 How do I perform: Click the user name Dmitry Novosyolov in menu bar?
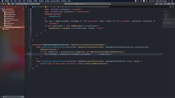(161, 1)
